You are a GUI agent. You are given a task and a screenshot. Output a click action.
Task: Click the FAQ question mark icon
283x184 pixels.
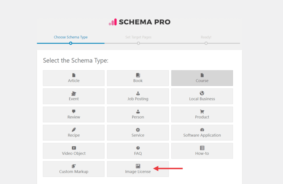point(138,148)
